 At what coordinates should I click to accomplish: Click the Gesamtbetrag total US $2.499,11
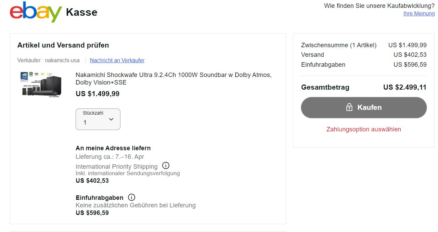pyautogui.click(x=404, y=87)
